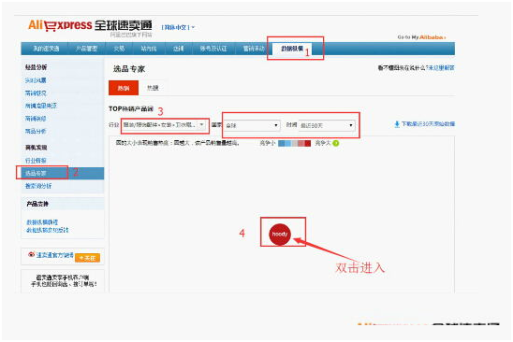Click the 经营分析 sidebar heading

(x=36, y=67)
